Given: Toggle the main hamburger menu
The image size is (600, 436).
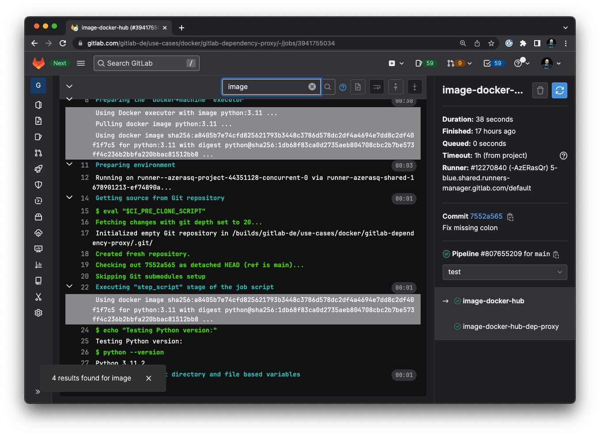Looking at the screenshot, I should (x=81, y=63).
